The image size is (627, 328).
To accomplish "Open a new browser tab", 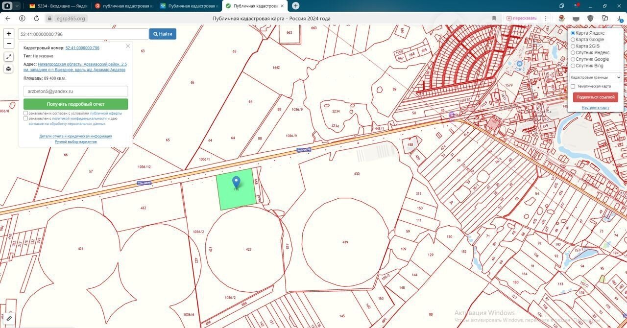I will [x=295, y=6].
